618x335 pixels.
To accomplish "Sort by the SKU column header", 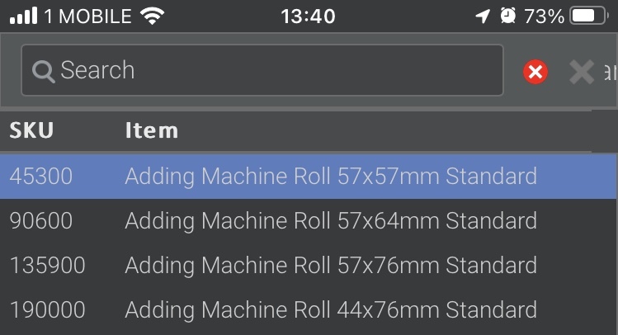I will pos(31,130).
